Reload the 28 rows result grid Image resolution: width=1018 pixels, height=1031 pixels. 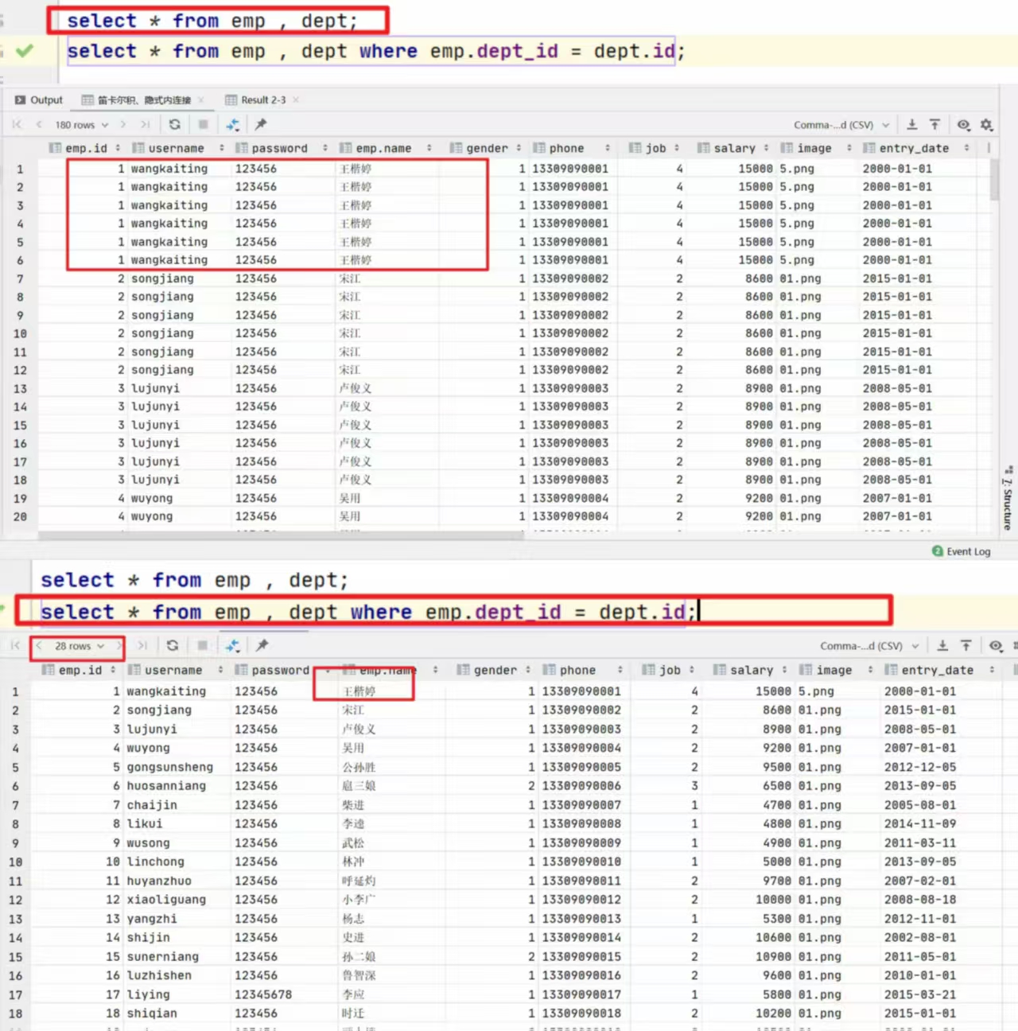point(173,645)
